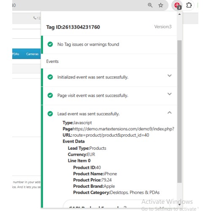Expand the Initialized event details chevron
This screenshot has width=211, height=211.
click(170, 76)
